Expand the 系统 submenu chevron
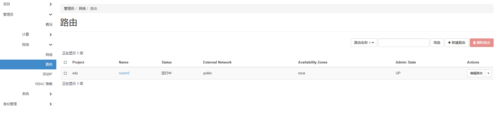The height and width of the screenshot is (113, 497). tap(51, 94)
